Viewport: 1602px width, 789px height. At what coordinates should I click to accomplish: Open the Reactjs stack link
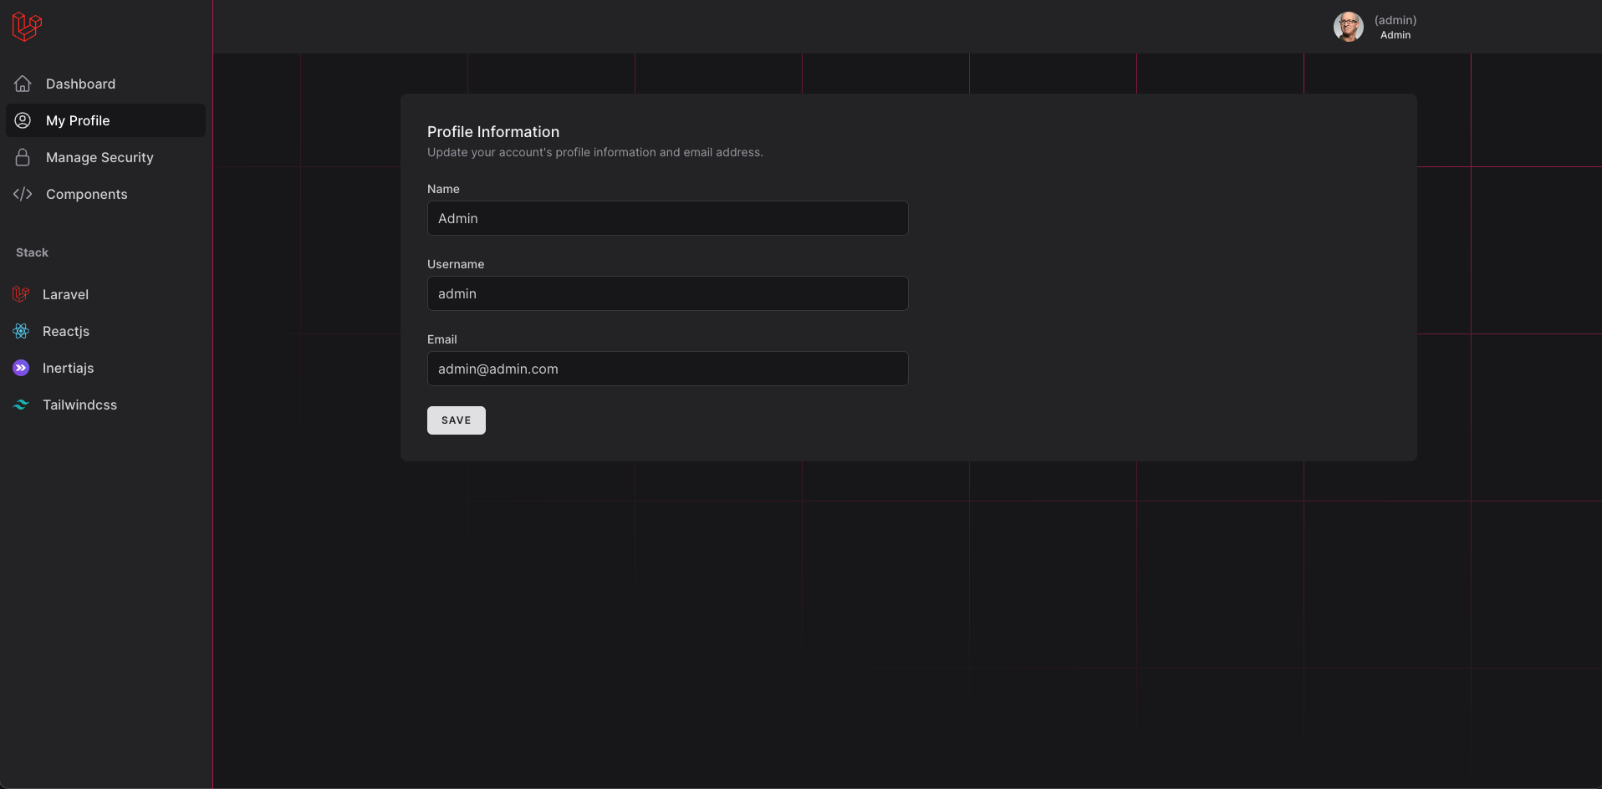66,331
